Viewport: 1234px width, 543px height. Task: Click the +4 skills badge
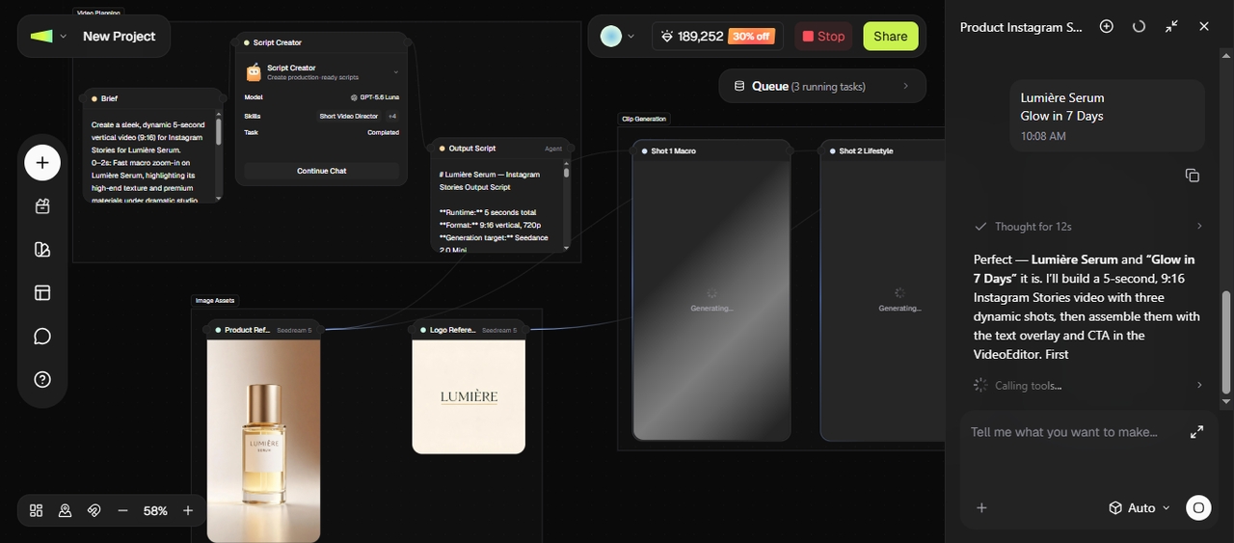coord(392,116)
